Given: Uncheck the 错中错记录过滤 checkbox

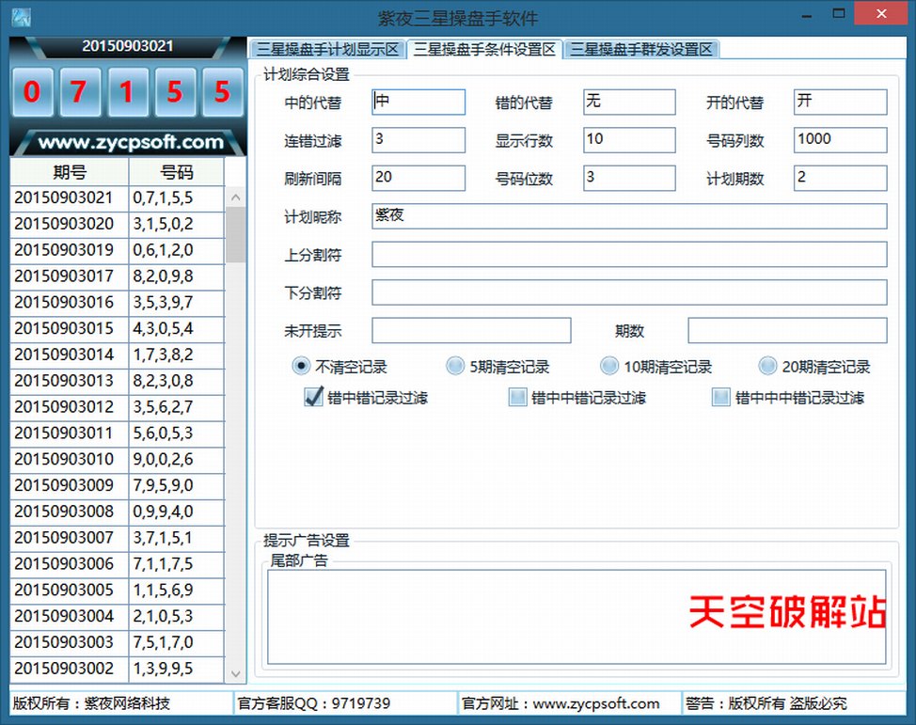Looking at the screenshot, I should tap(313, 398).
